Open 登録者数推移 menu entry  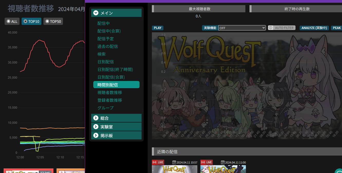pyautogui.click(x=110, y=100)
